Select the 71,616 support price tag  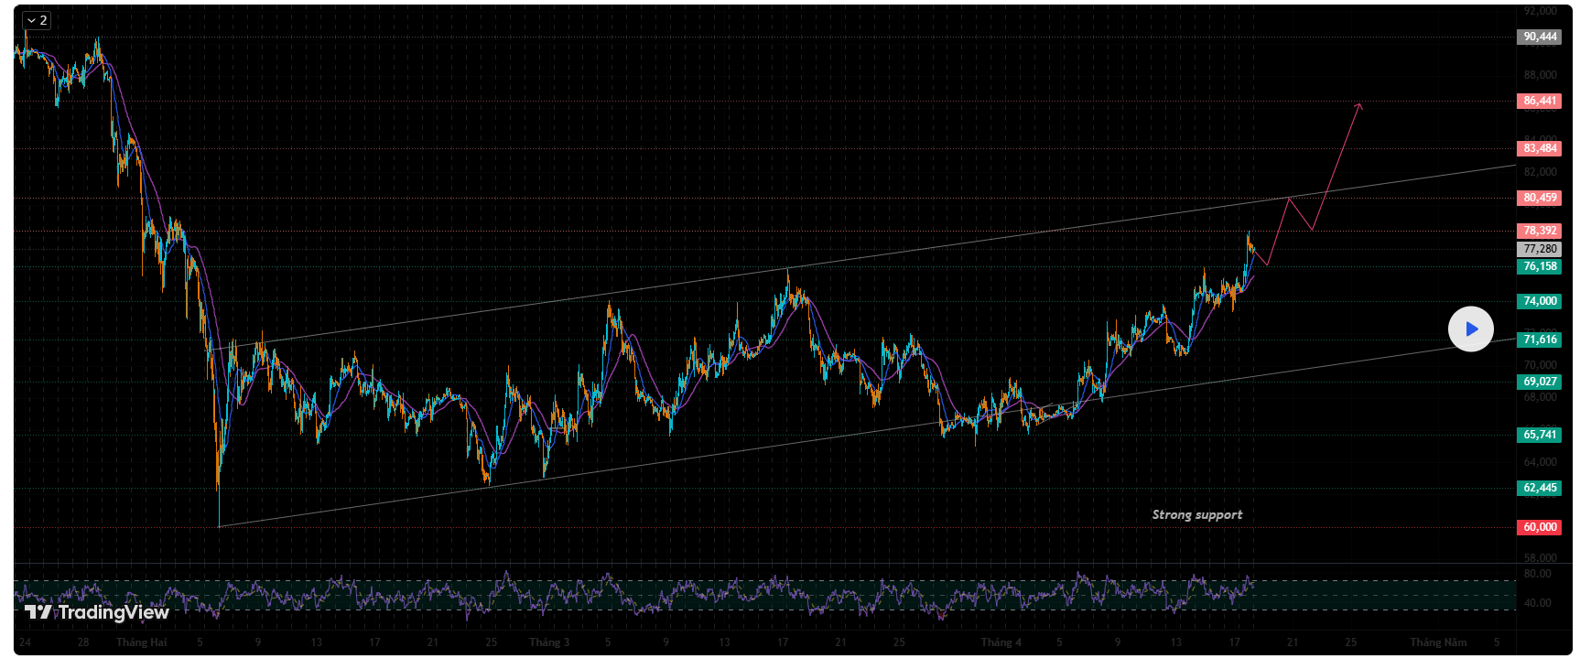1539,340
